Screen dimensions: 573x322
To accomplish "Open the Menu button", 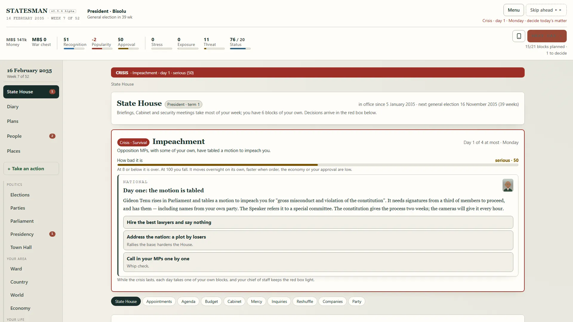I will (x=514, y=10).
